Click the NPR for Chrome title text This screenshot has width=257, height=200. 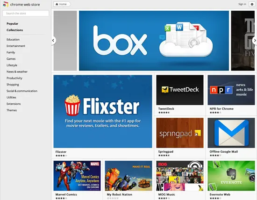pyautogui.click(x=221, y=109)
